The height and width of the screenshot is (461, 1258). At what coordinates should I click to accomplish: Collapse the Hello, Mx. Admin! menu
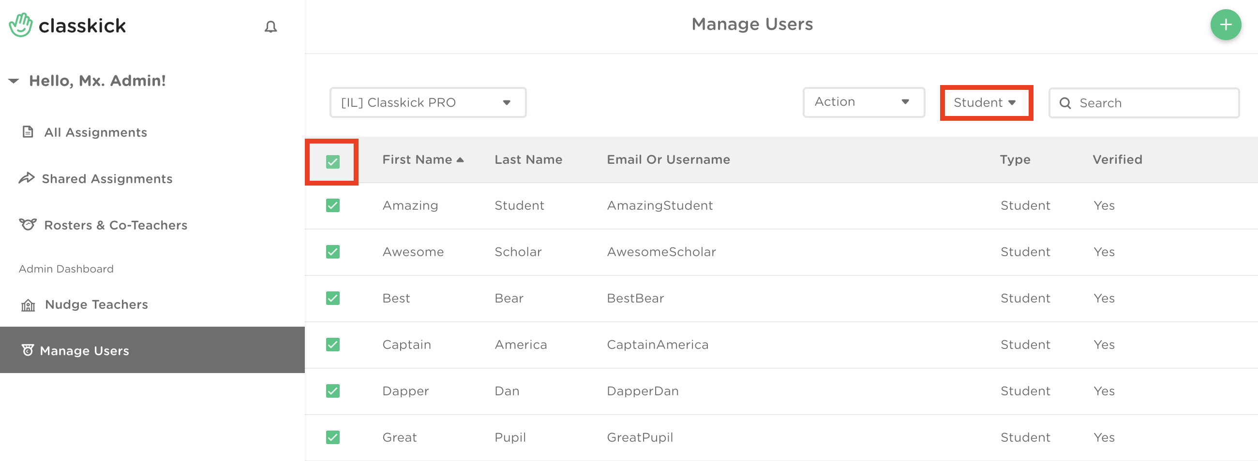pyautogui.click(x=14, y=81)
